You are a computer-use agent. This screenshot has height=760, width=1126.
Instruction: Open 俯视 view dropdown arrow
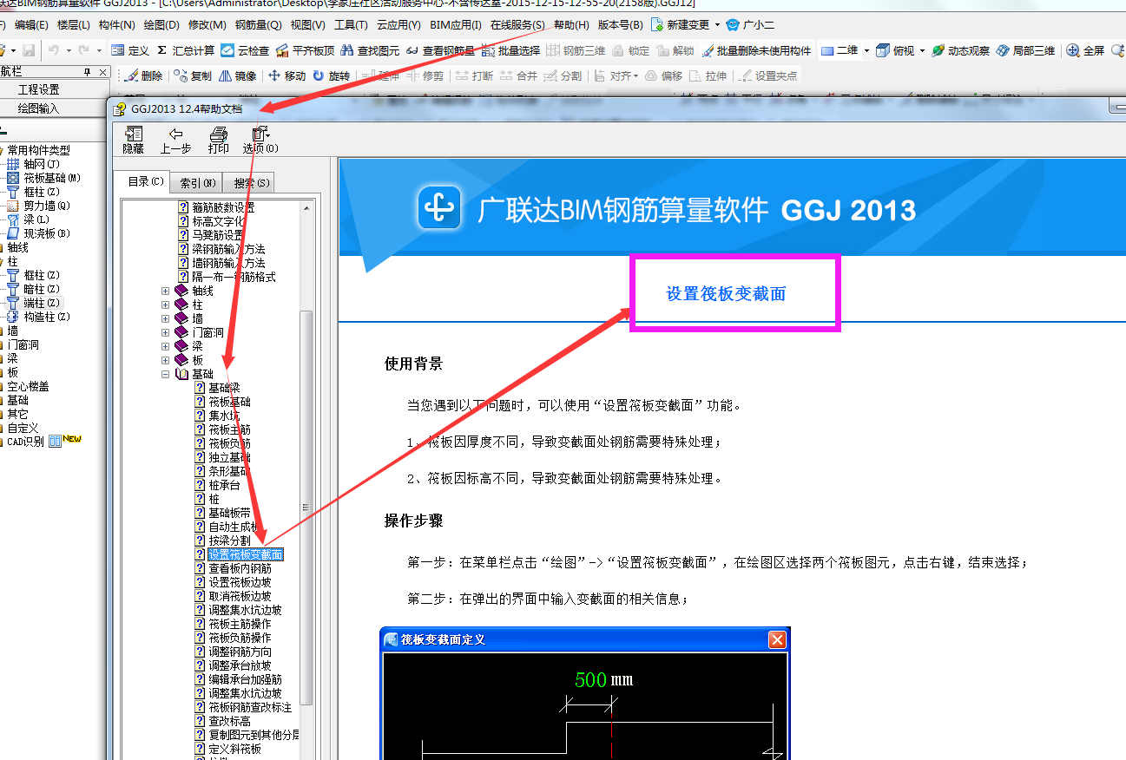tap(922, 51)
